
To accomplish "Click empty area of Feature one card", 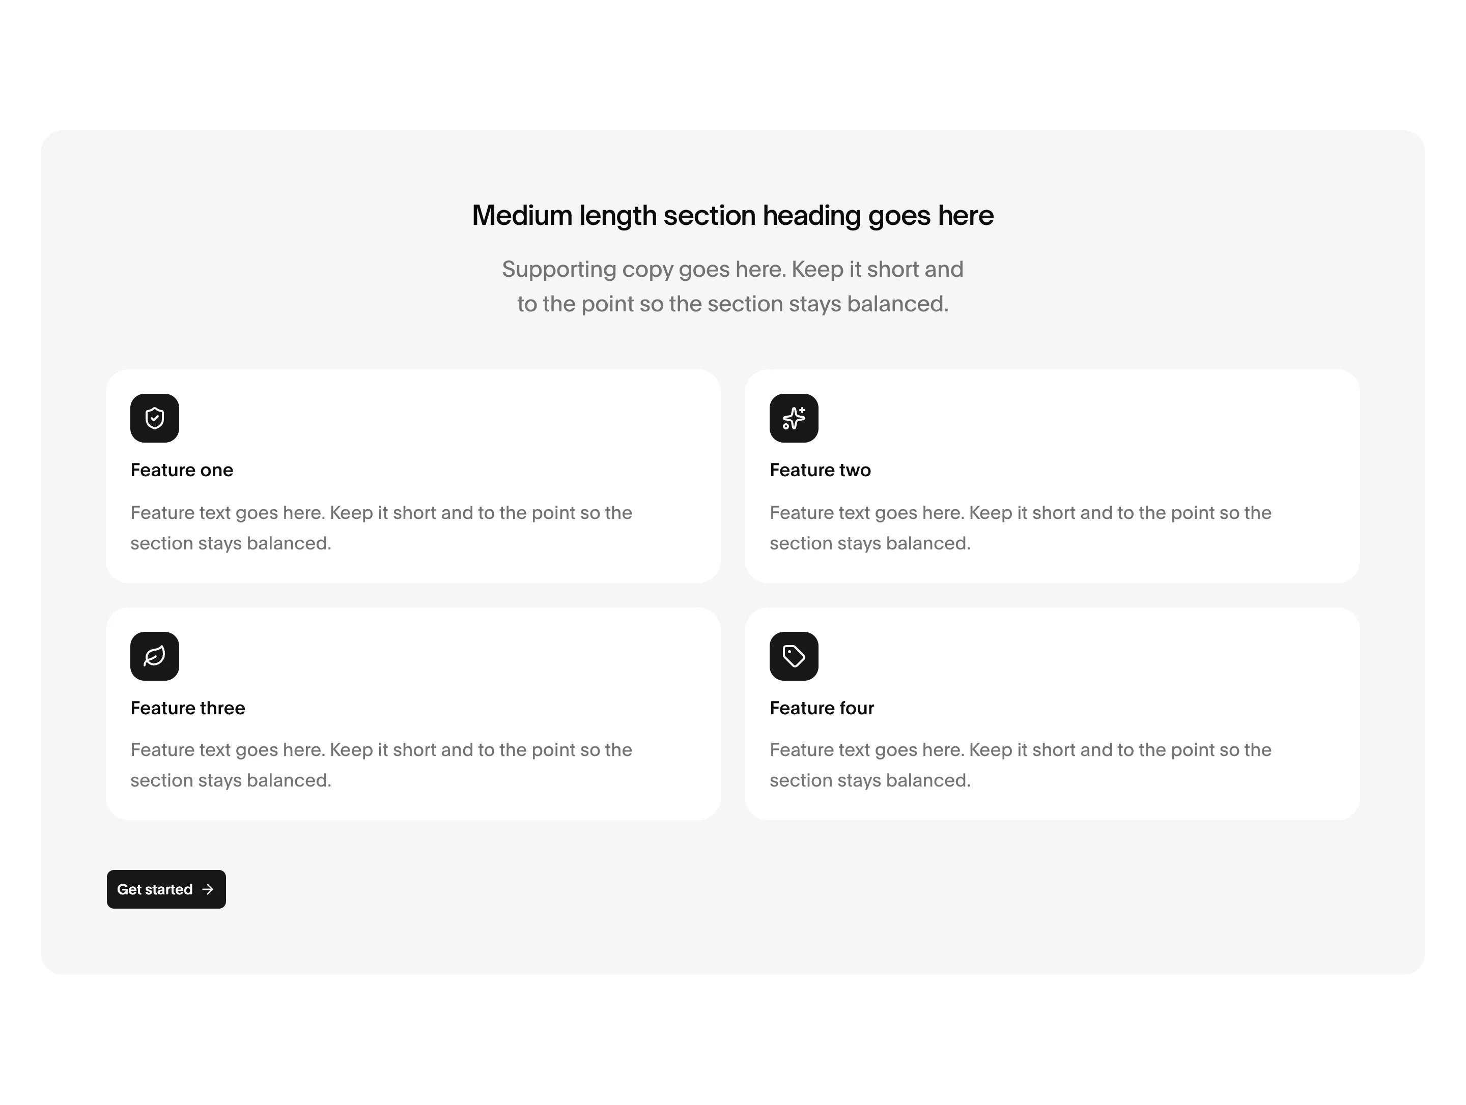I will coord(464,424).
